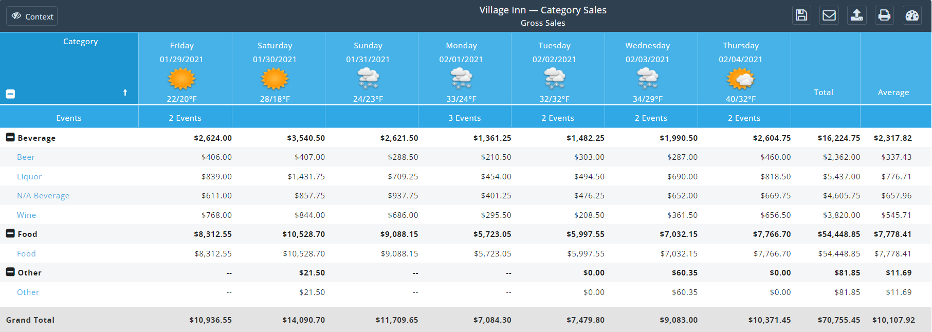
Task: Click the print report icon
Action: coord(884,15)
